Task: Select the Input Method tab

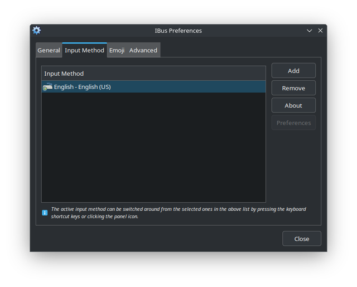Action: 84,50
